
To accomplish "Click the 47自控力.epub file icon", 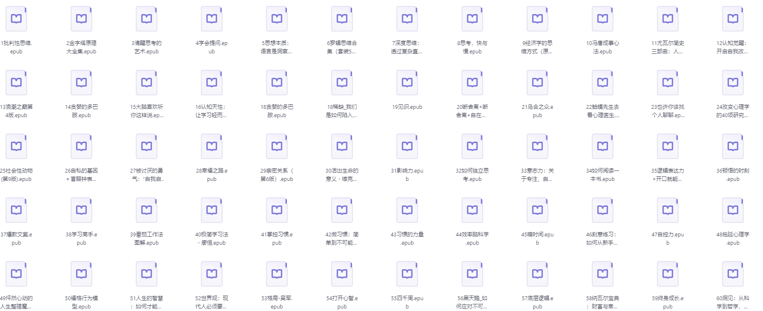I will 668,210.
